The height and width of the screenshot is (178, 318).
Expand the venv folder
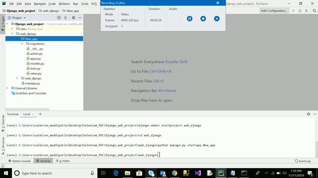[x=12, y=29]
